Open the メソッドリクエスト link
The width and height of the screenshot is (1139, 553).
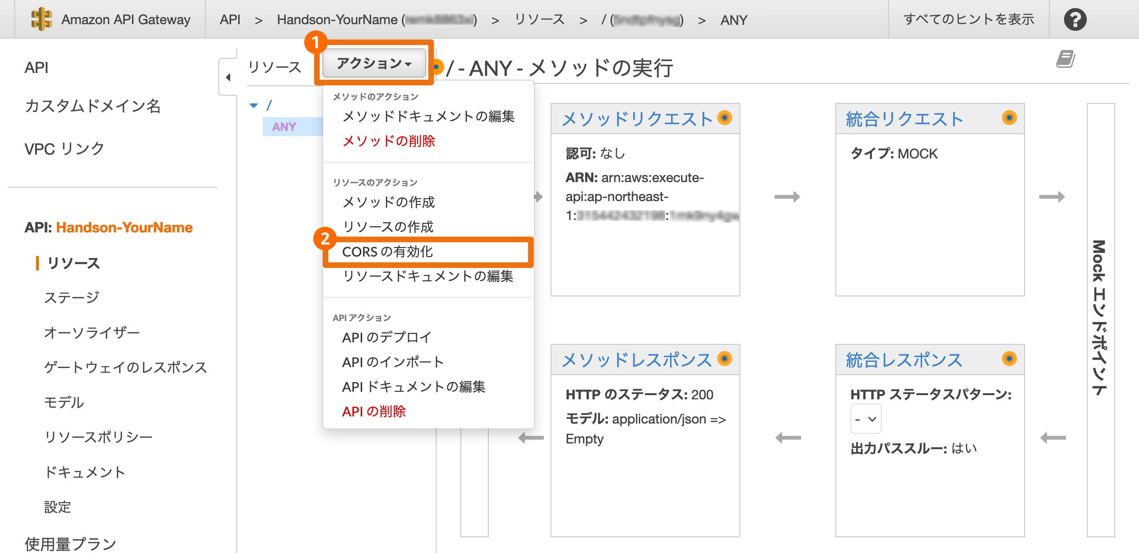click(x=637, y=119)
